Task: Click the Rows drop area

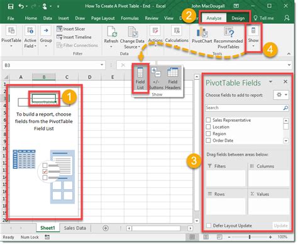Action: 226,206
